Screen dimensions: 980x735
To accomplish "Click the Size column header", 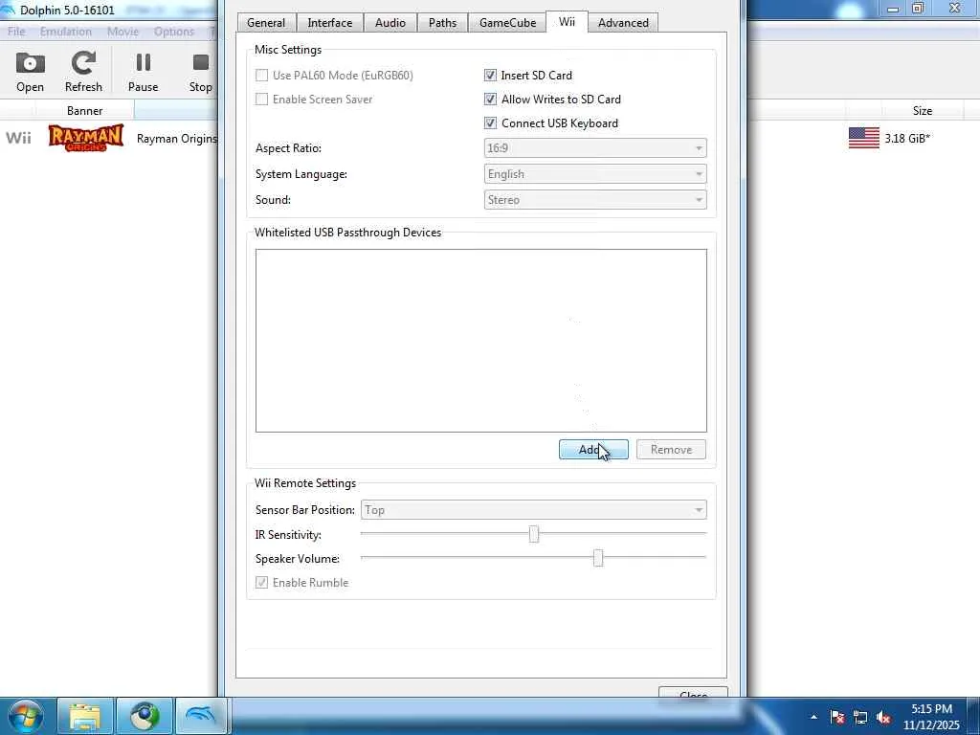I will [923, 111].
